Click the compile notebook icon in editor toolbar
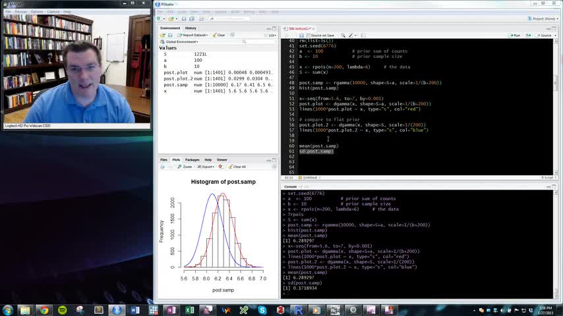Viewport: 563px width, 316px height. [x=363, y=36]
